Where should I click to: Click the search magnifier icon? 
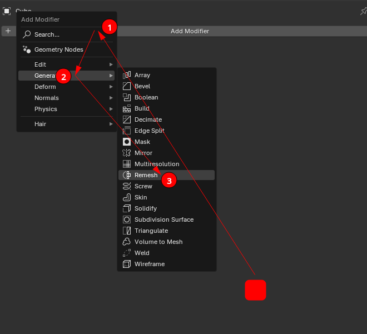click(x=27, y=34)
